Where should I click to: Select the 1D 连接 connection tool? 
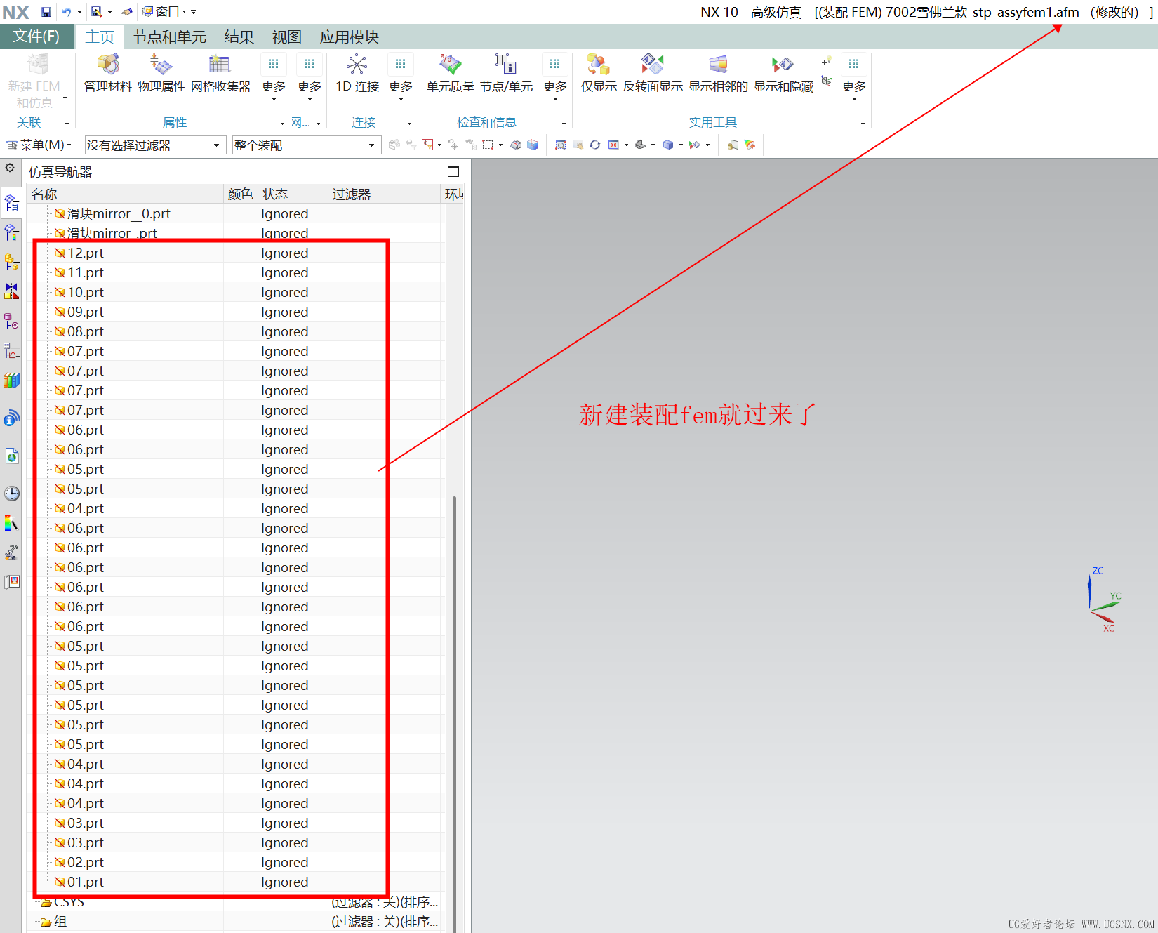(x=357, y=73)
